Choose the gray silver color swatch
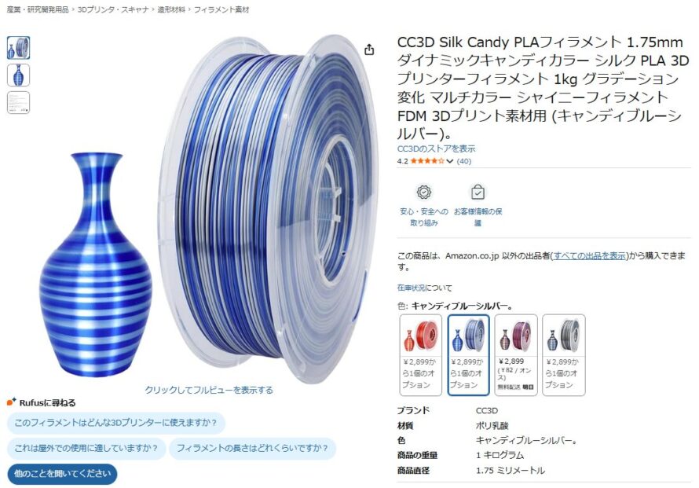The width and height of the screenshot is (699, 488). coord(563,354)
